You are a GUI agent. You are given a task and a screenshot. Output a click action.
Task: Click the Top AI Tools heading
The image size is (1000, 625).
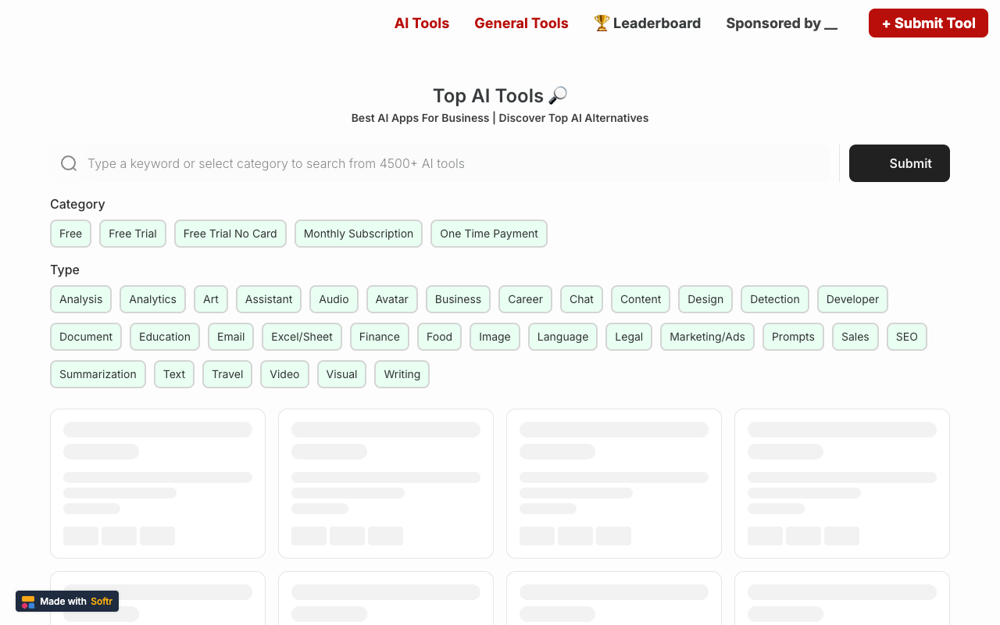click(x=500, y=95)
